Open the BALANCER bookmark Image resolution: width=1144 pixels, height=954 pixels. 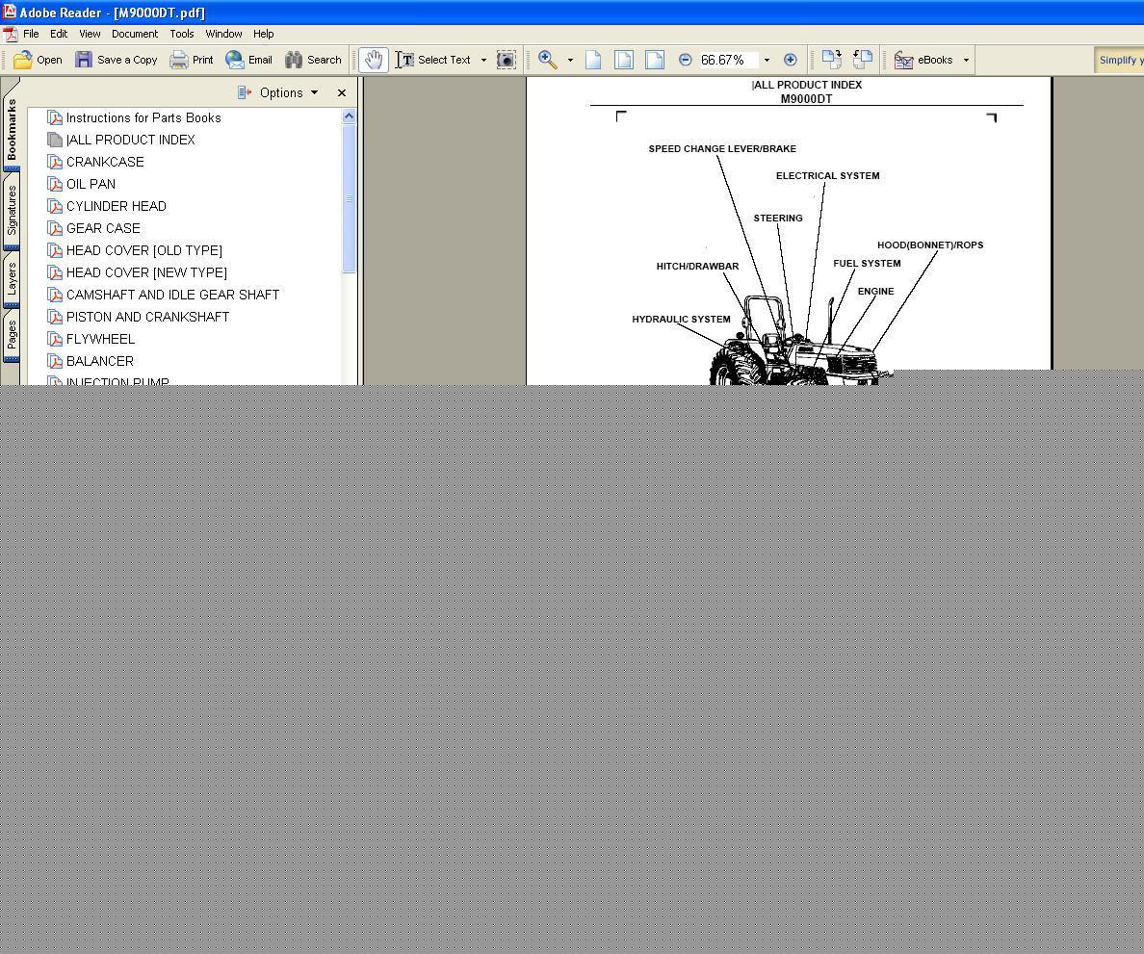click(x=100, y=361)
